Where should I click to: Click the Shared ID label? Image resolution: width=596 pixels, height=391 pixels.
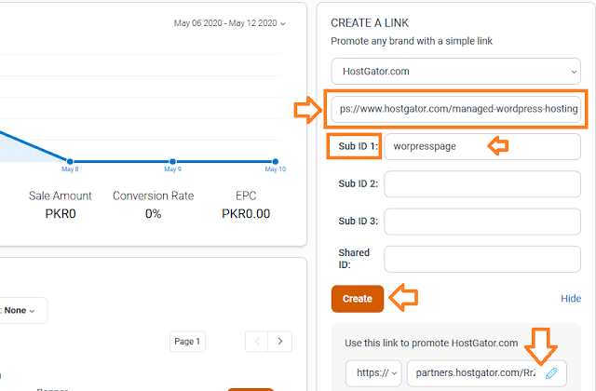(354, 259)
